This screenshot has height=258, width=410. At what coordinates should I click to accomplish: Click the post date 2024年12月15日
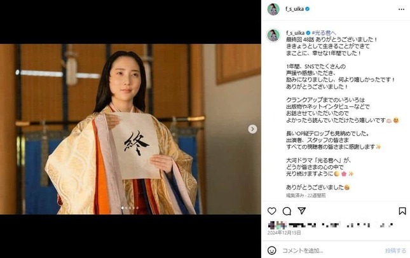284,233
